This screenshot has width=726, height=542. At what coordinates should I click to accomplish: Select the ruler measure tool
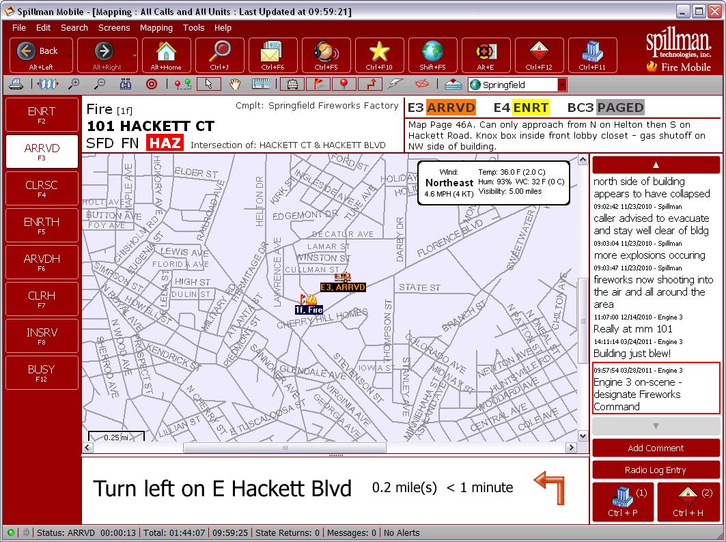tap(261, 84)
